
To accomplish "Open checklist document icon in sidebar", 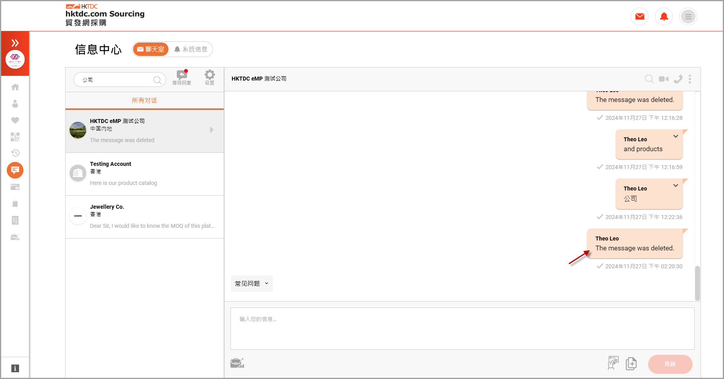I will (x=15, y=220).
